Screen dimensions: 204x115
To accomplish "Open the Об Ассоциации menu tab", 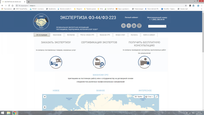I will [x=42, y=35].
